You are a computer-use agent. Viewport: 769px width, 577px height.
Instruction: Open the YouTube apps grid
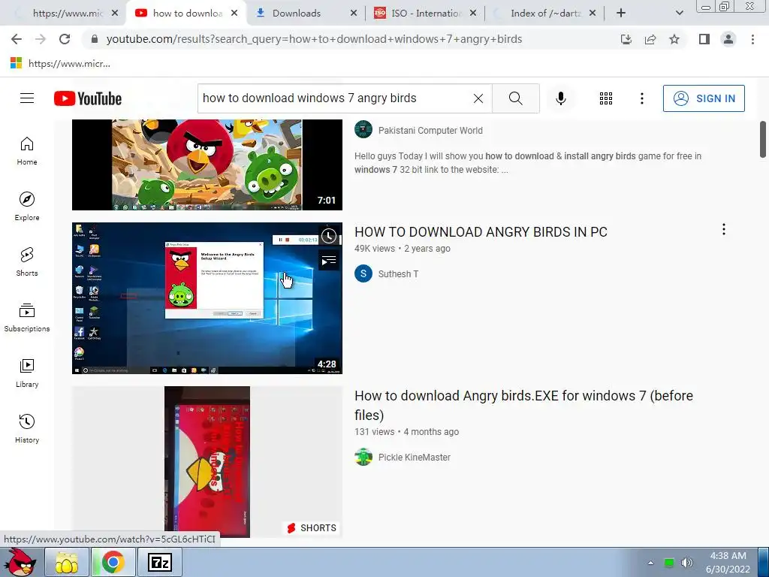pyautogui.click(x=606, y=98)
